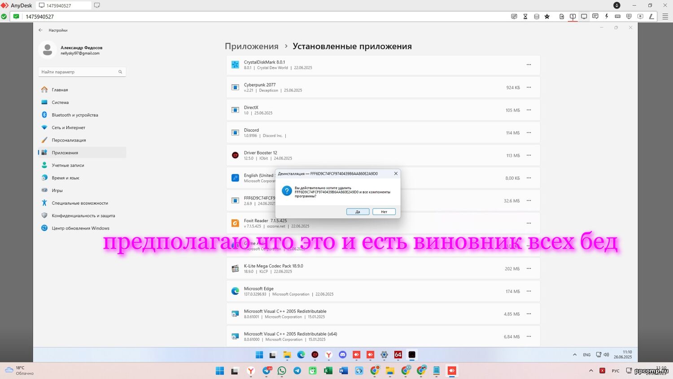The width and height of the screenshot is (673, 379).
Task: Open Сеть и Интернет section
Action: 82,127
